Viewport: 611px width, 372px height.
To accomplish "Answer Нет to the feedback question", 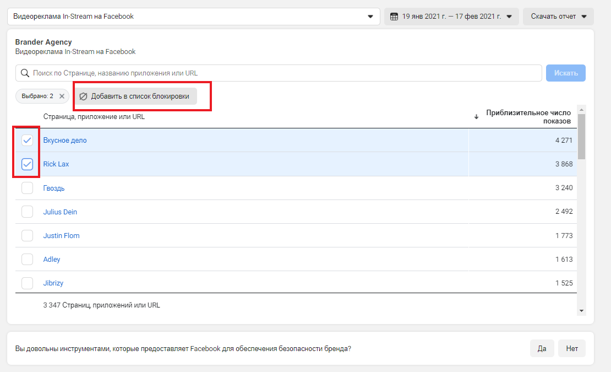I will [572, 348].
